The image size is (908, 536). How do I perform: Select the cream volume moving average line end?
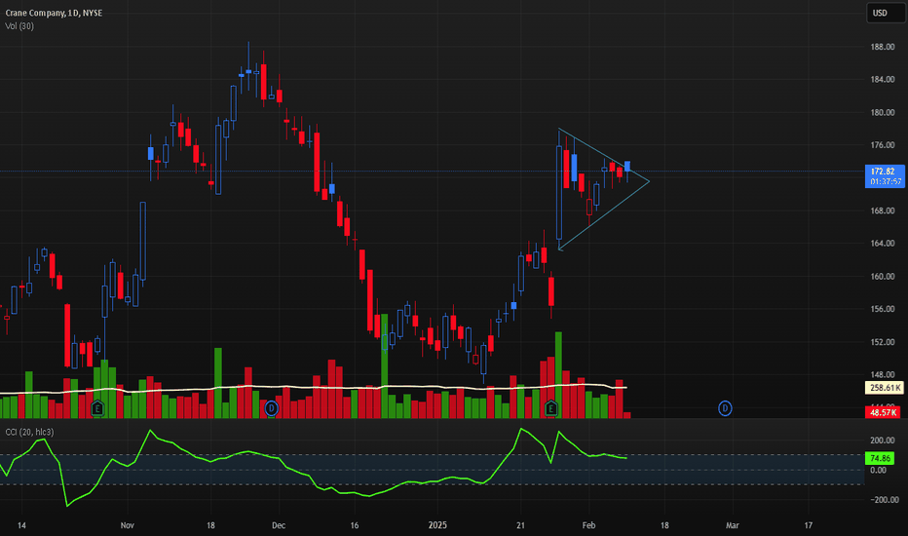[x=625, y=388]
